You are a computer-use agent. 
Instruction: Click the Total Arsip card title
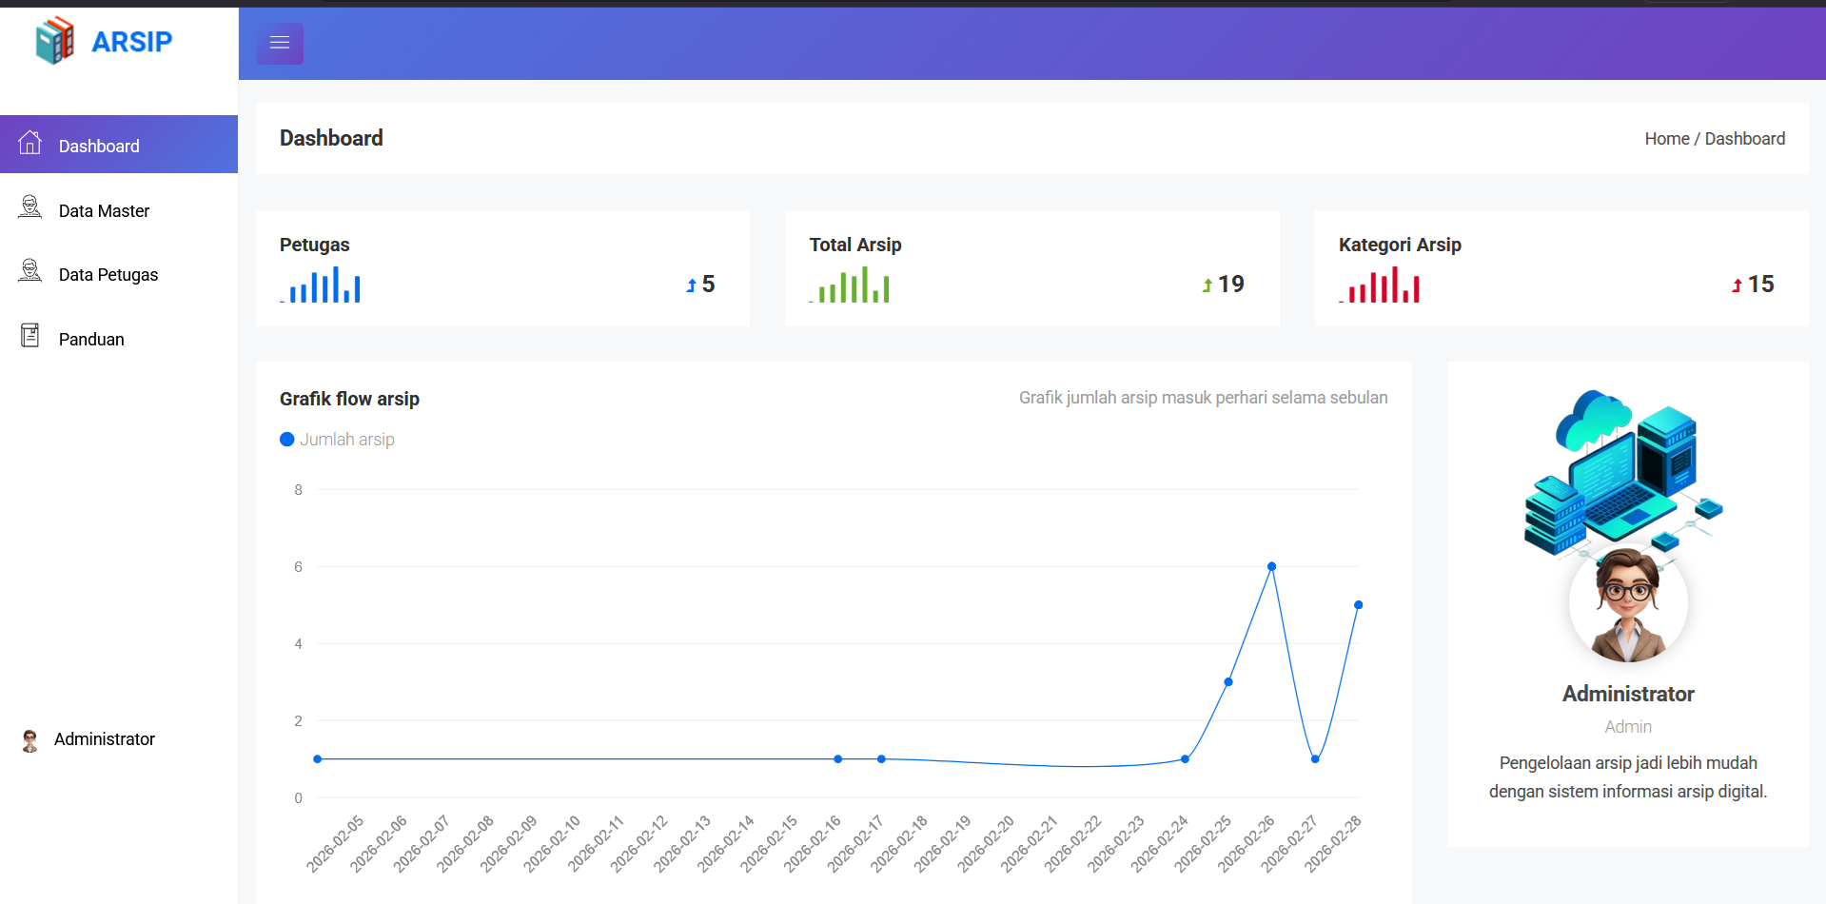[x=855, y=245]
